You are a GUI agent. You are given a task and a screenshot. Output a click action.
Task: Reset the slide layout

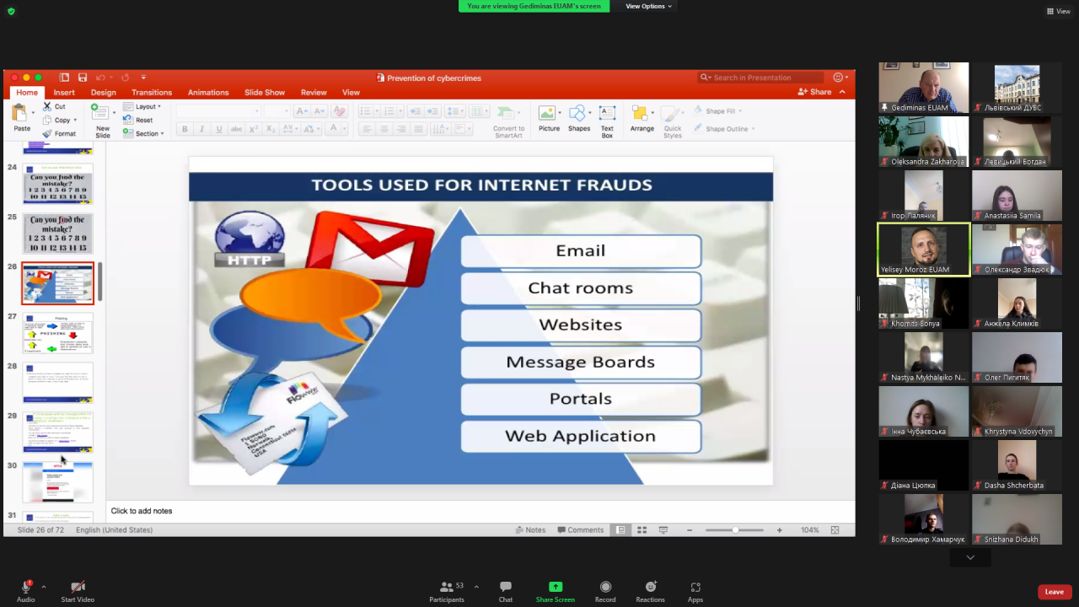[x=138, y=120]
